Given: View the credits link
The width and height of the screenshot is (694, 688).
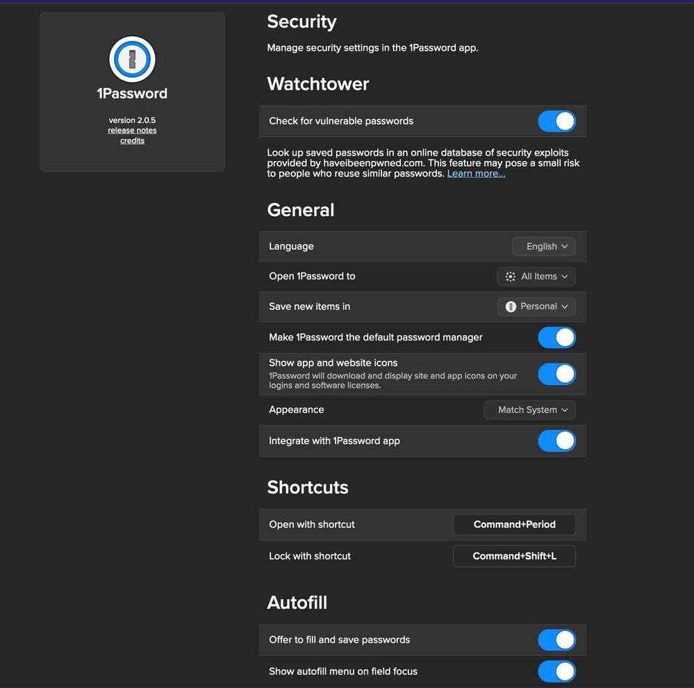Looking at the screenshot, I should pos(132,140).
